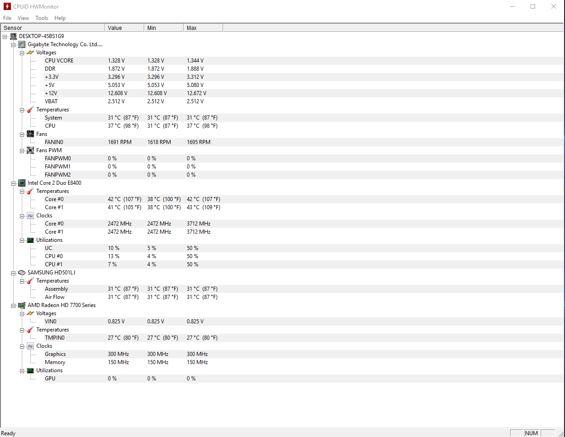565x437 pixels.
Task: Click the SAMSUNG Temperatures thermometer icon
Action: (30, 281)
